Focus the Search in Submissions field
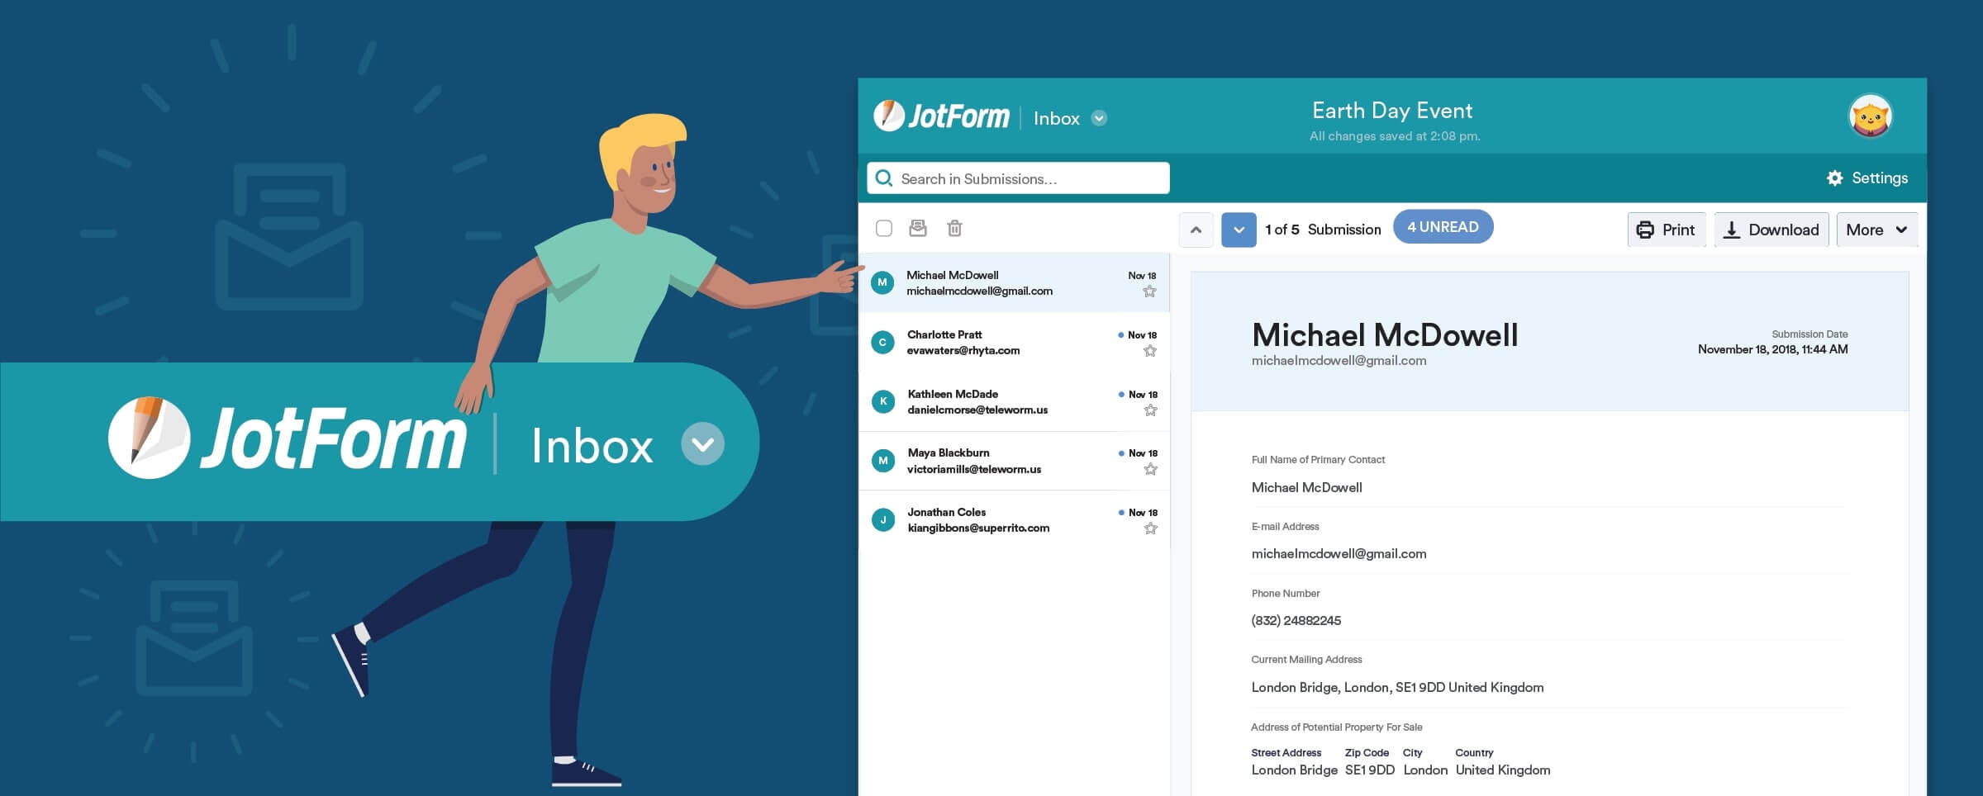1983x796 pixels. tap(1018, 178)
